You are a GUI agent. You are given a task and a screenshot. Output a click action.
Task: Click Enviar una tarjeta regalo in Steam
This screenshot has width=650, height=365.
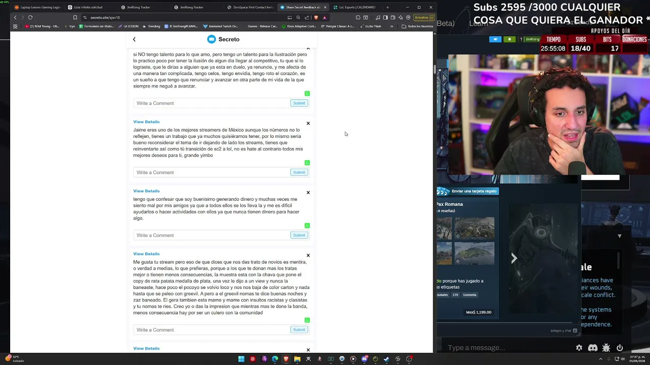[x=468, y=191]
